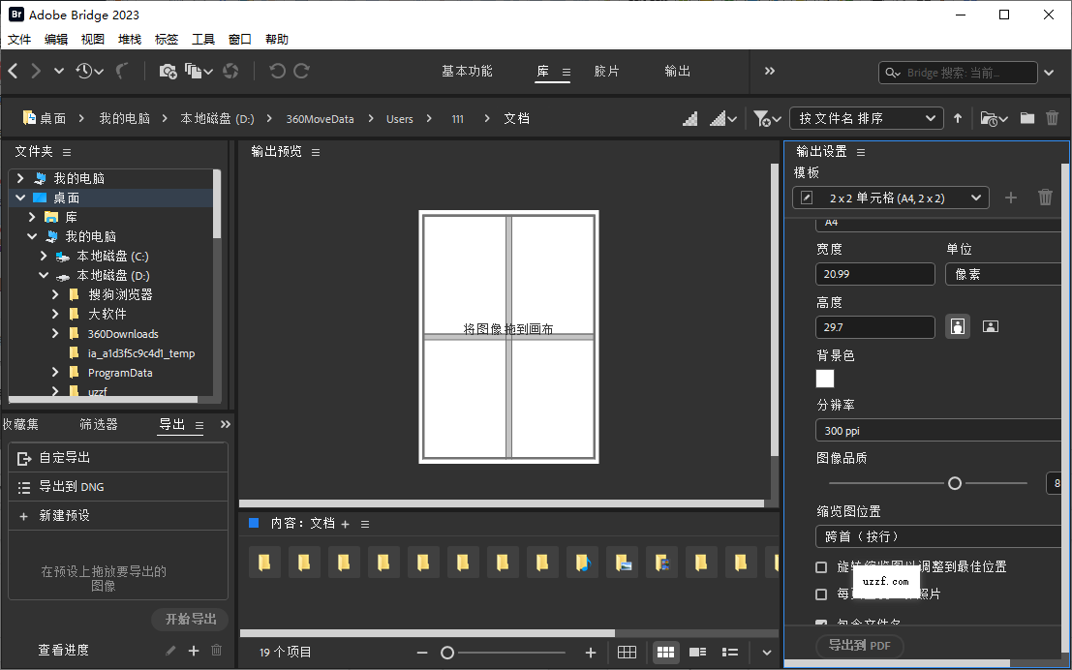Toggle the lock aspect ratio button beside height
This screenshot has width=1072, height=670.
(957, 326)
